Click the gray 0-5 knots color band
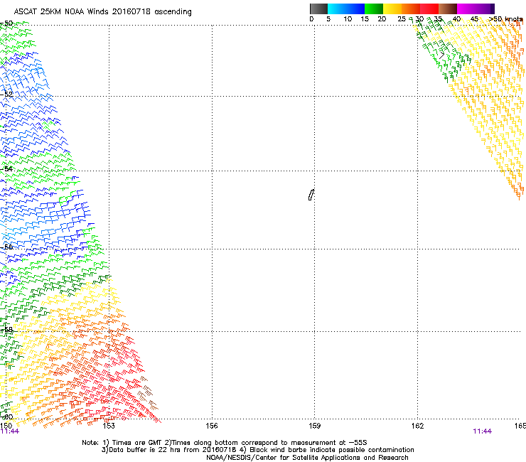 [x=318, y=9]
